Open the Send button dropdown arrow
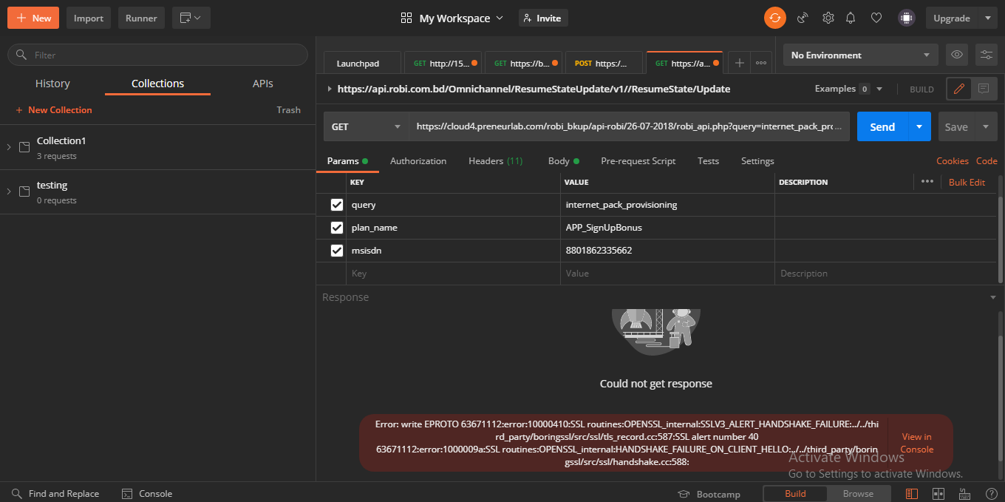The image size is (1005, 502). point(919,126)
